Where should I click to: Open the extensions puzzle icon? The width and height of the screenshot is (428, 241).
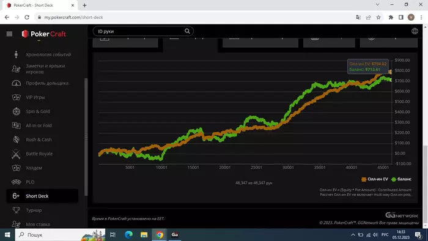click(x=391, y=17)
